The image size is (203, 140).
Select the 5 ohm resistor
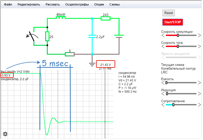(x=70, y=54)
